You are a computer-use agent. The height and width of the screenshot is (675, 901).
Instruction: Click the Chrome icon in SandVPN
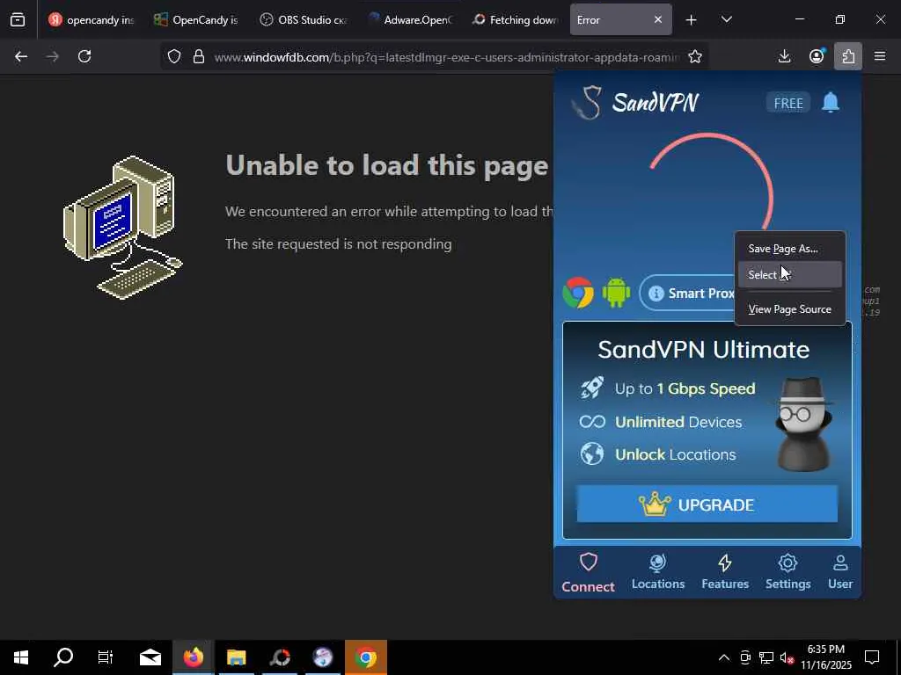578,293
